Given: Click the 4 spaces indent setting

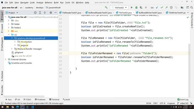Looking at the screenshot, I should pyautogui.click(x=171, y=103).
